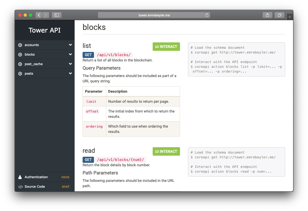Click the 'blocks list' shell code sample
The width and height of the screenshot is (308, 211).
(x=237, y=60)
